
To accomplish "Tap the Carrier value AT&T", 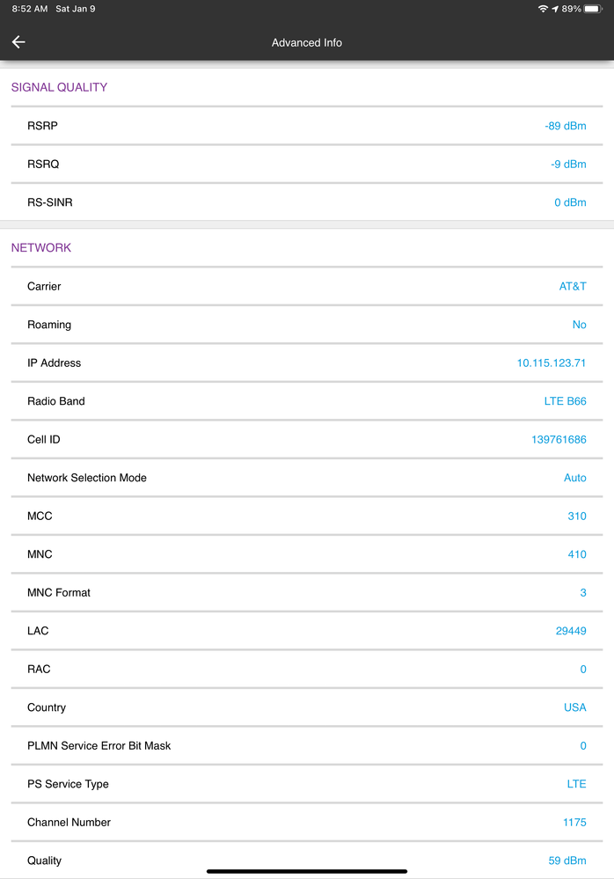I will click(573, 286).
